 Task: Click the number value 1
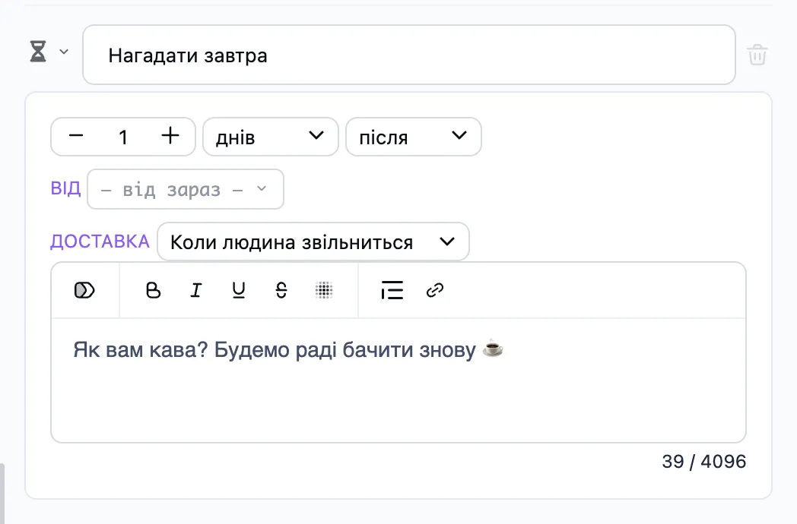(x=123, y=137)
